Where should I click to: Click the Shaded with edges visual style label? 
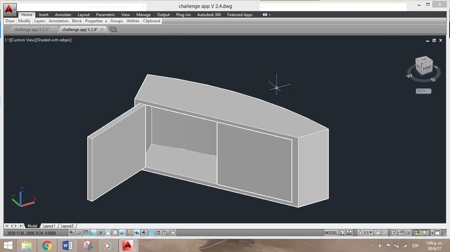pyautogui.click(x=54, y=40)
